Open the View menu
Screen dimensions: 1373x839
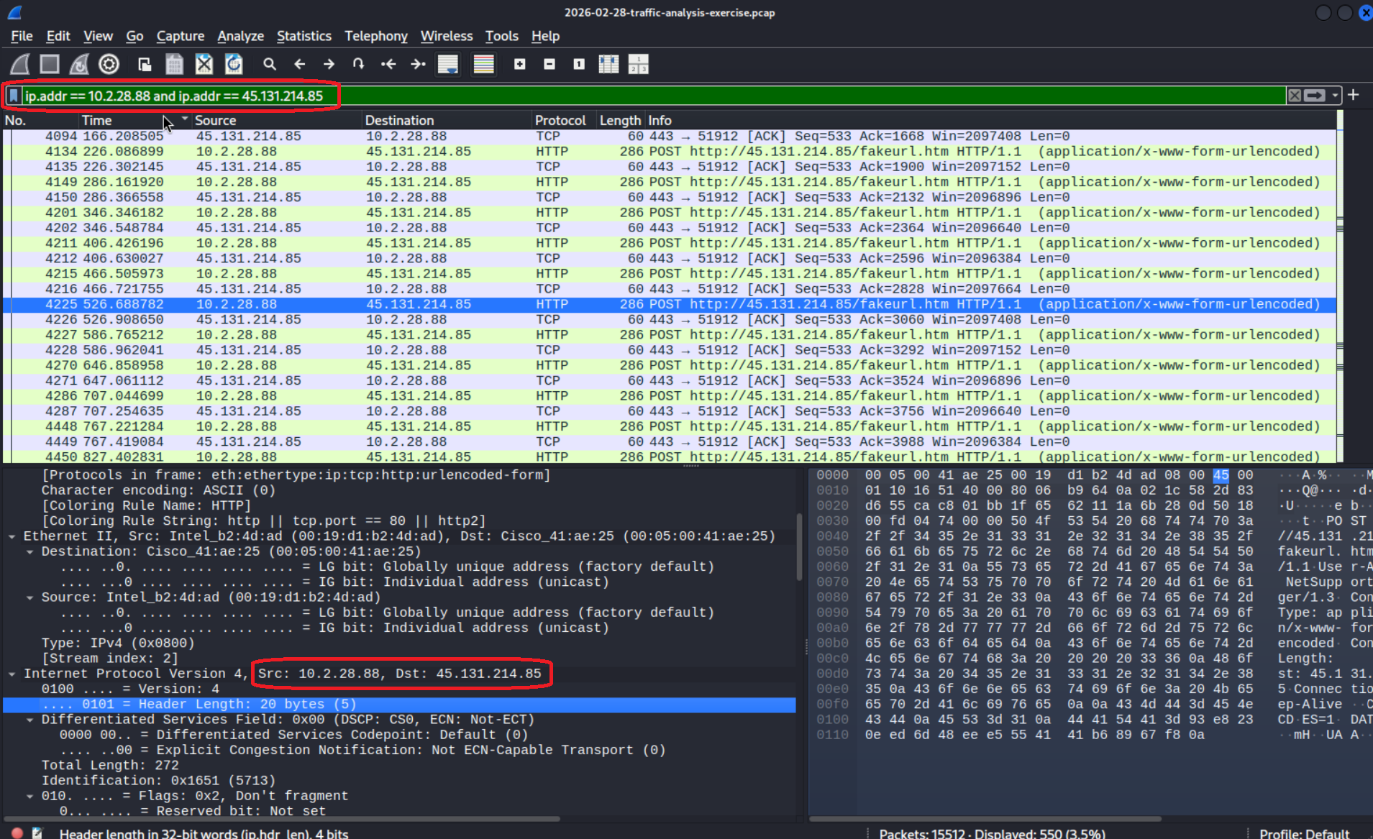(98, 36)
